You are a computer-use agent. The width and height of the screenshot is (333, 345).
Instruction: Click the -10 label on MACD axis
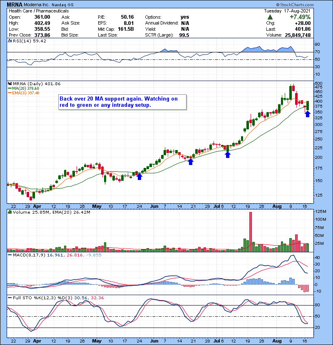(x=318, y=291)
